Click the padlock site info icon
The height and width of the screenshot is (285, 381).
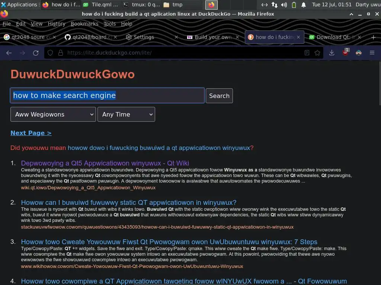tap(61, 53)
